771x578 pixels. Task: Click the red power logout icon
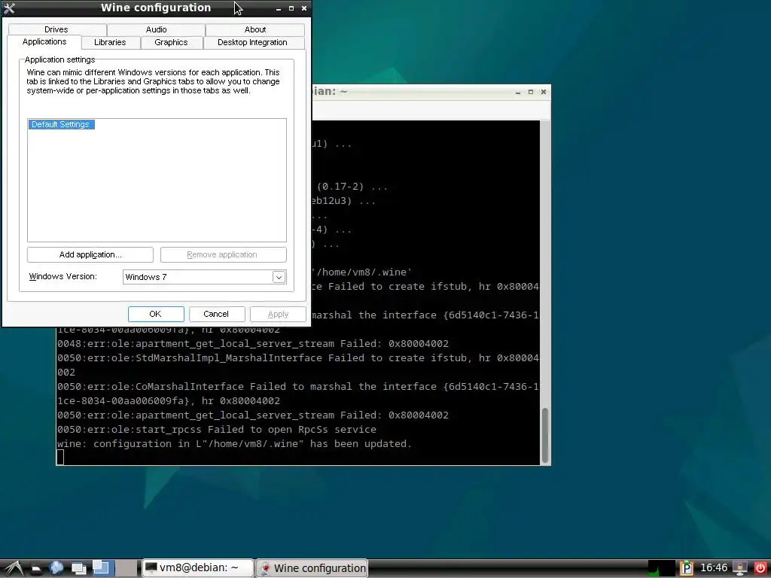(x=760, y=569)
